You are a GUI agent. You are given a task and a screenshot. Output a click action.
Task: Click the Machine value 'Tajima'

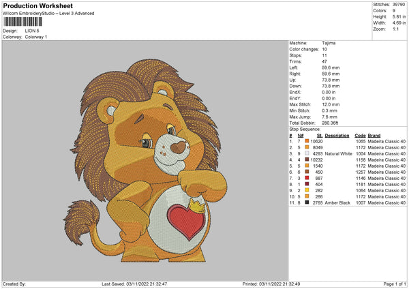pos(329,43)
